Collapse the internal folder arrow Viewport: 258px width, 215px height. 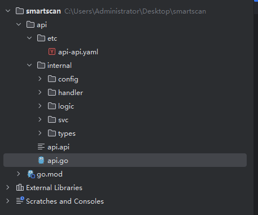pos(29,65)
